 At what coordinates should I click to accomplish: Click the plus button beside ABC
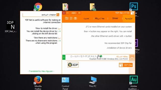click(79, 13)
